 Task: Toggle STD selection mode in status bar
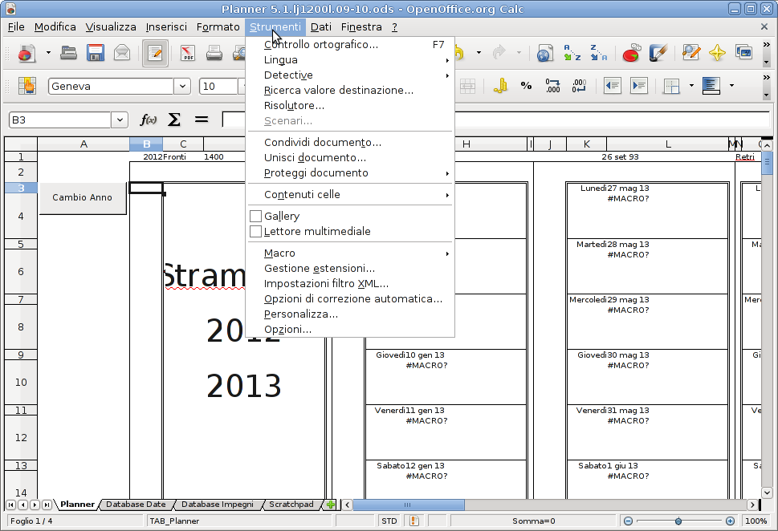389,521
